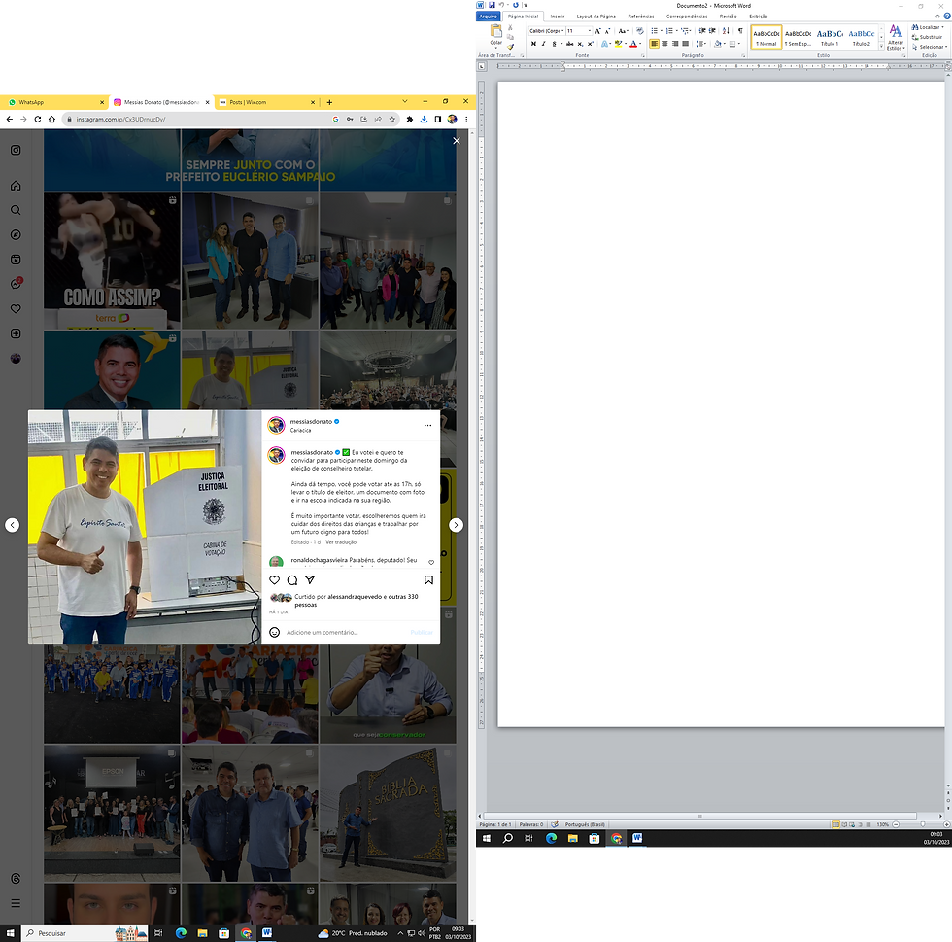This screenshot has height=942, width=952.
Task: Apply bold formatting in Word
Action: point(533,44)
